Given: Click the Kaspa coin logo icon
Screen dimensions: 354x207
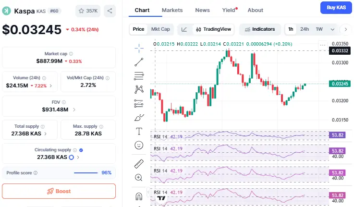Looking at the screenshot, I should [6, 11].
